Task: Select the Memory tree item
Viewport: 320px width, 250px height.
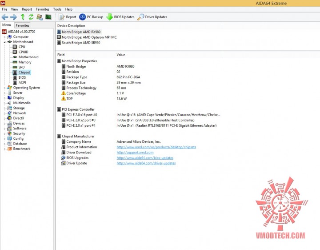Action: pyautogui.click(x=25, y=62)
